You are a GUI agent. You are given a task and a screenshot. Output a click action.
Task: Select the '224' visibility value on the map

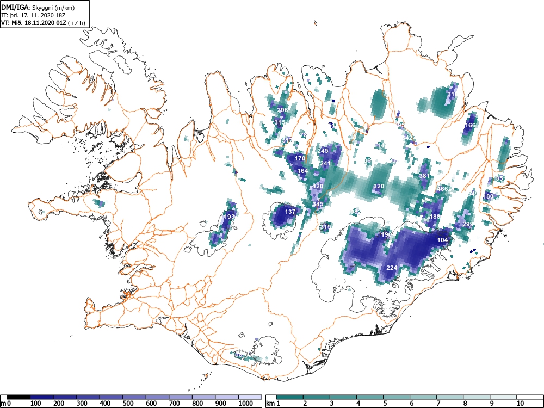[x=391, y=268]
